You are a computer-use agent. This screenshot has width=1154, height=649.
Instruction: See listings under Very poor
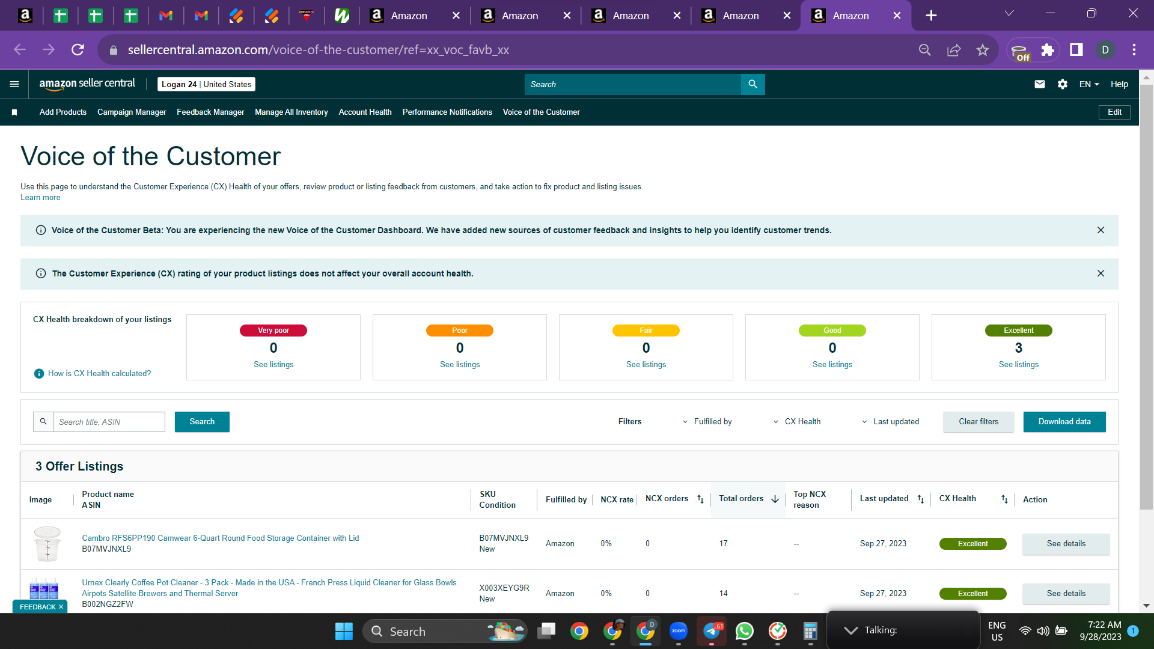coord(273,365)
